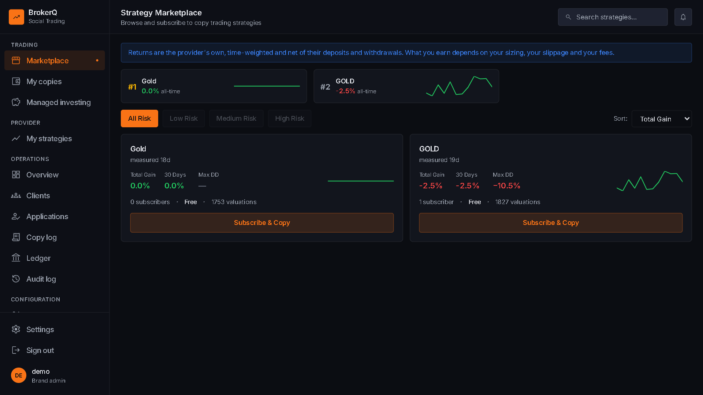Image resolution: width=703 pixels, height=395 pixels.
Task: Click the Ledger bank icon
Action: (16, 258)
